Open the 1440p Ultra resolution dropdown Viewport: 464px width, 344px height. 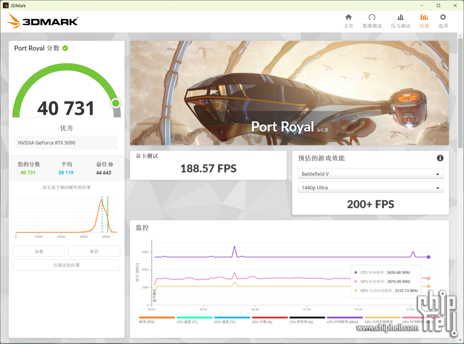point(370,187)
